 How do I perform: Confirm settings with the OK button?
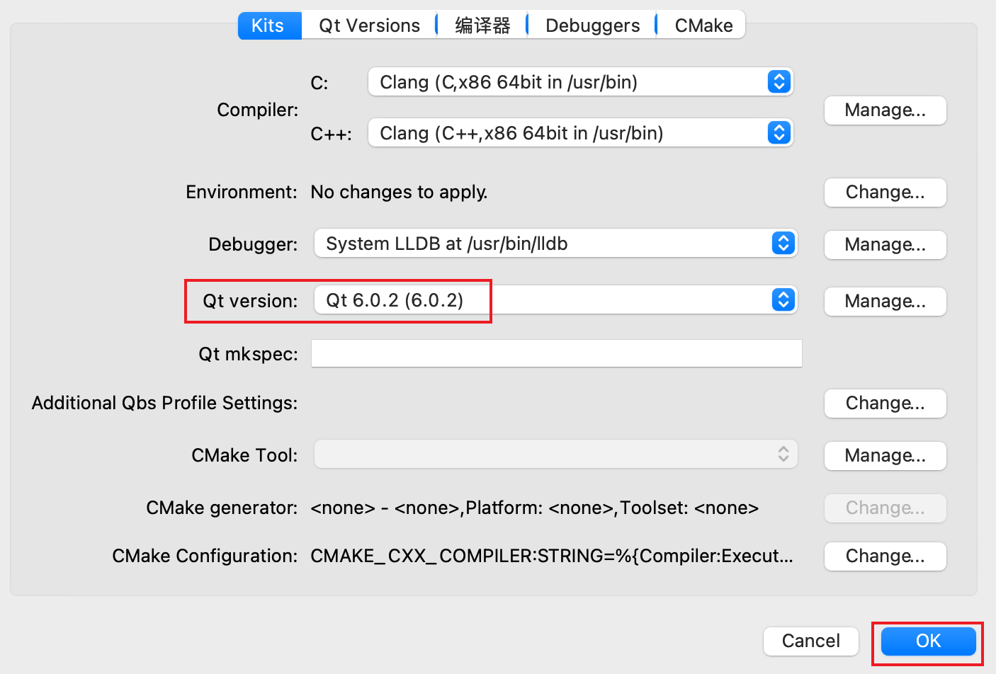click(928, 641)
